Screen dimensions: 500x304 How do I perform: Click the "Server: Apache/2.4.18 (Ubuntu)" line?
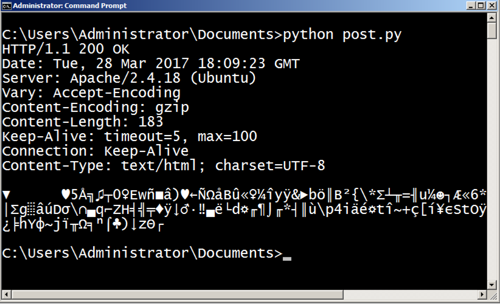click(129, 78)
